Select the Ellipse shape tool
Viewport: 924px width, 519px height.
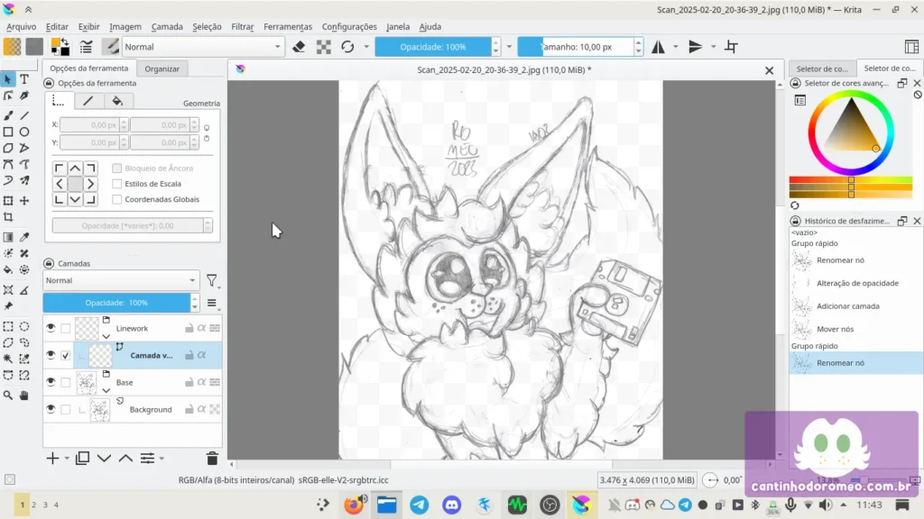point(24,132)
